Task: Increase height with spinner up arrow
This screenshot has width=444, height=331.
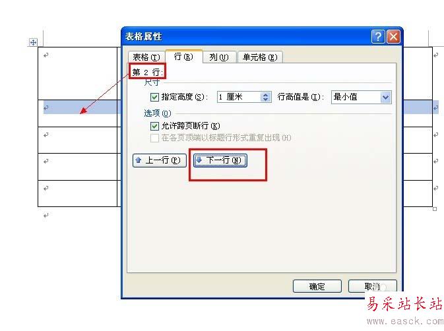Action: 265,95
